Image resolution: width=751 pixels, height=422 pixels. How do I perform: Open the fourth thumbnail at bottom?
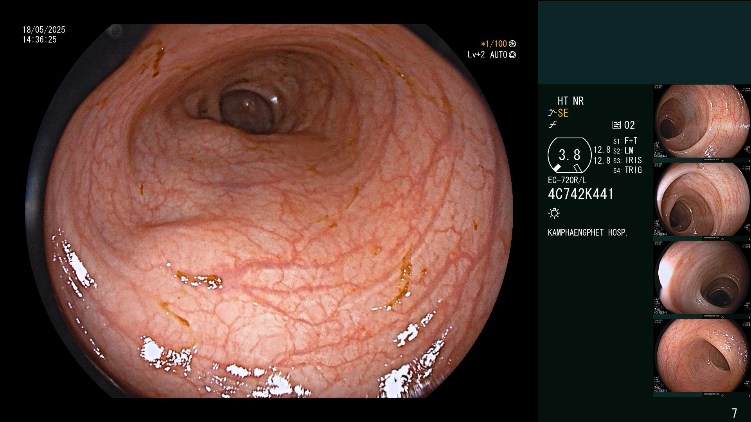pyautogui.click(x=702, y=356)
